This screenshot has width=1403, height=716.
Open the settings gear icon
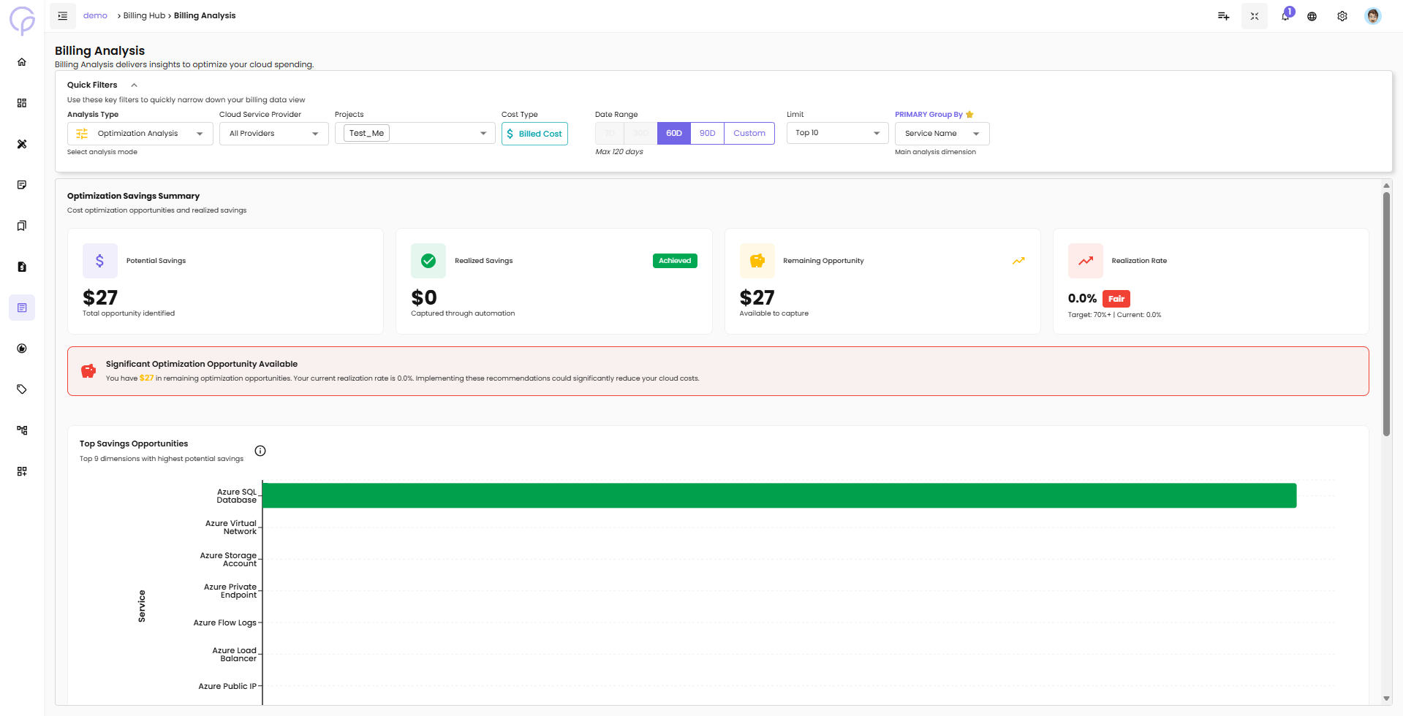(1342, 16)
